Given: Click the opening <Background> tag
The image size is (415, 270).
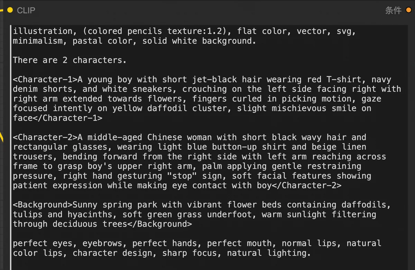Looking at the screenshot, I should click(x=43, y=205).
